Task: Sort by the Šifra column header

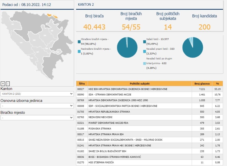Action: pyautogui.click(x=82, y=84)
